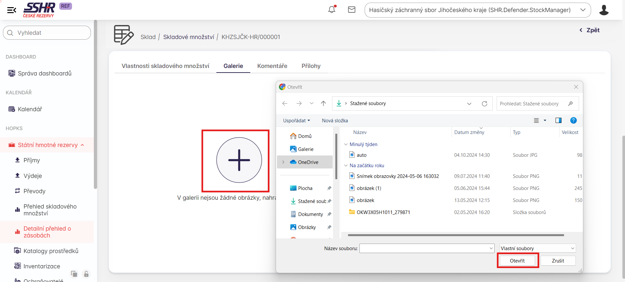Expand the OneDrive tree node
Image resolution: width=625 pixels, height=282 pixels.
(x=283, y=162)
